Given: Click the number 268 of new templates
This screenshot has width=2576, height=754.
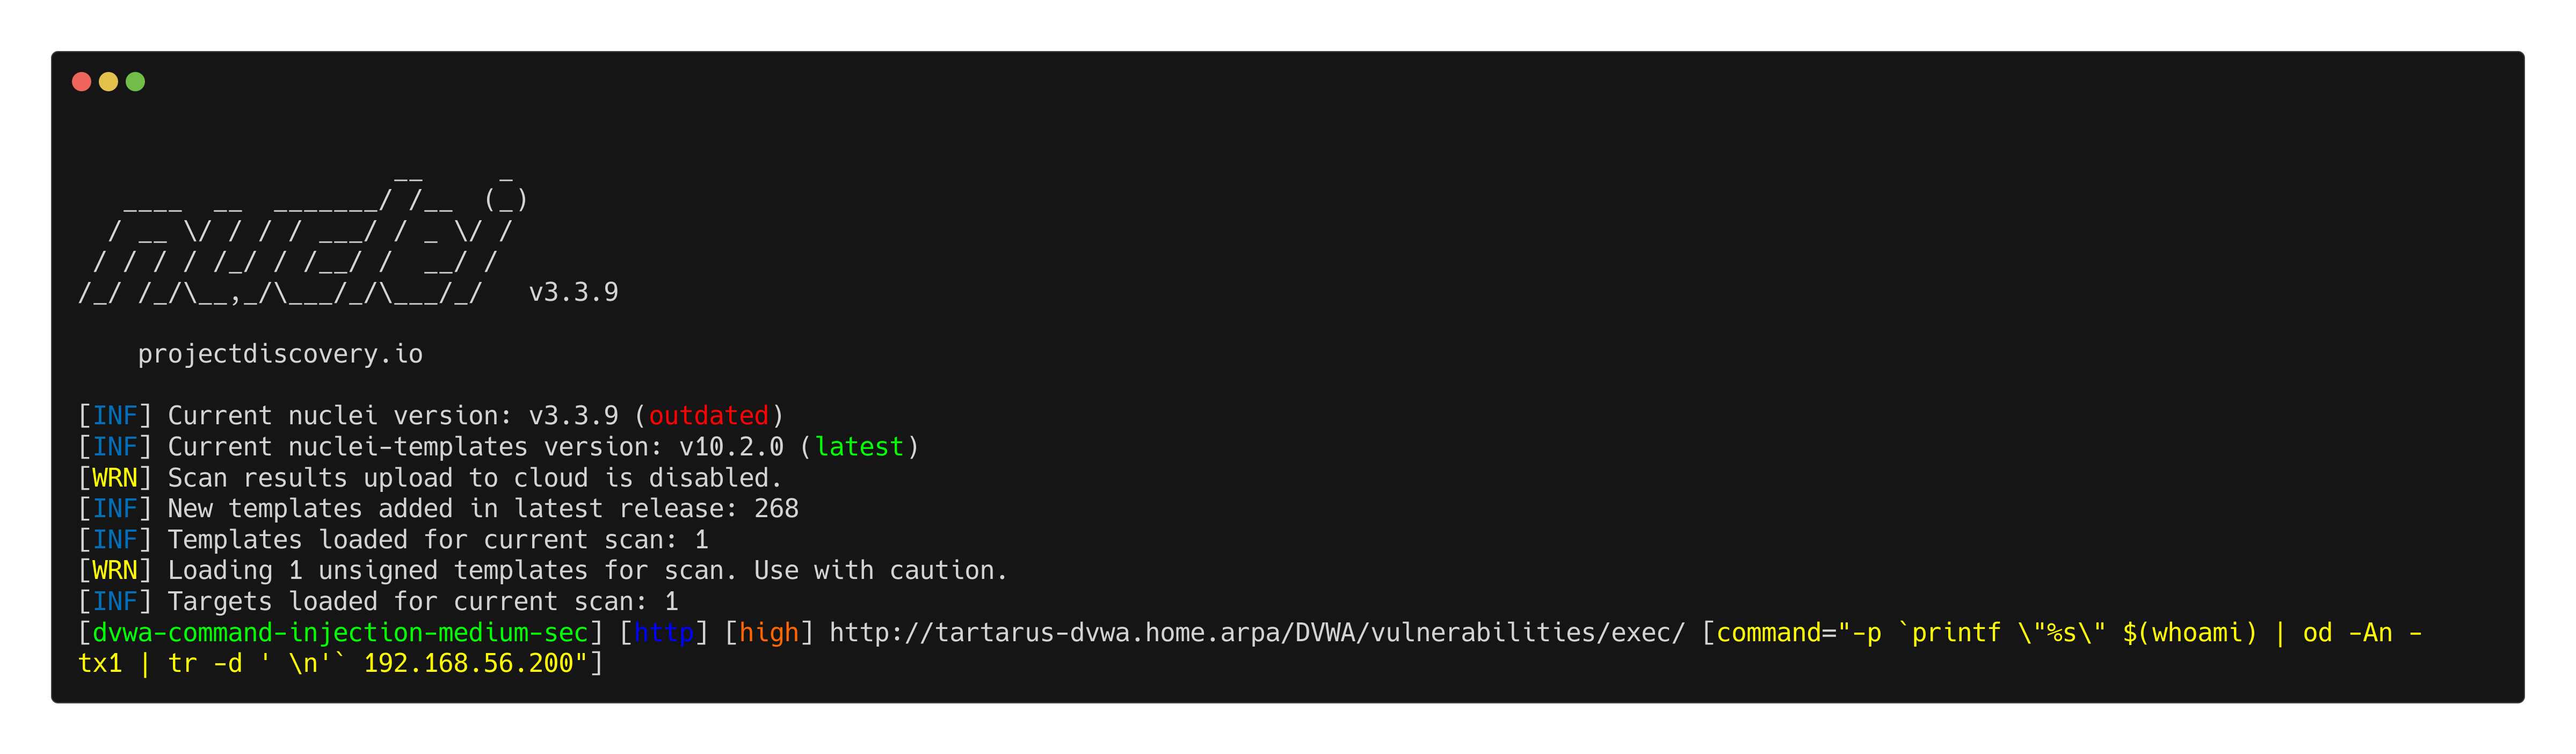Looking at the screenshot, I should tap(776, 509).
